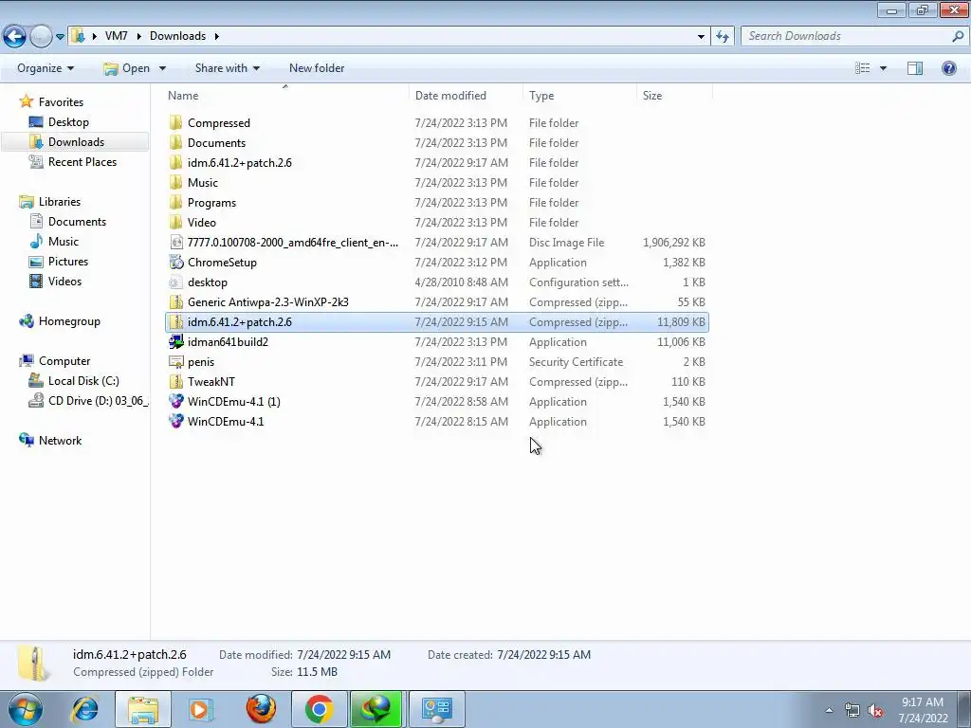Open the More view options dropdown arrow
Viewport: 971px width, 728px height.
pos(883,68)
